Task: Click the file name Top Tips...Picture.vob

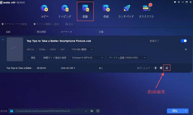Action: tap(59, 41)
